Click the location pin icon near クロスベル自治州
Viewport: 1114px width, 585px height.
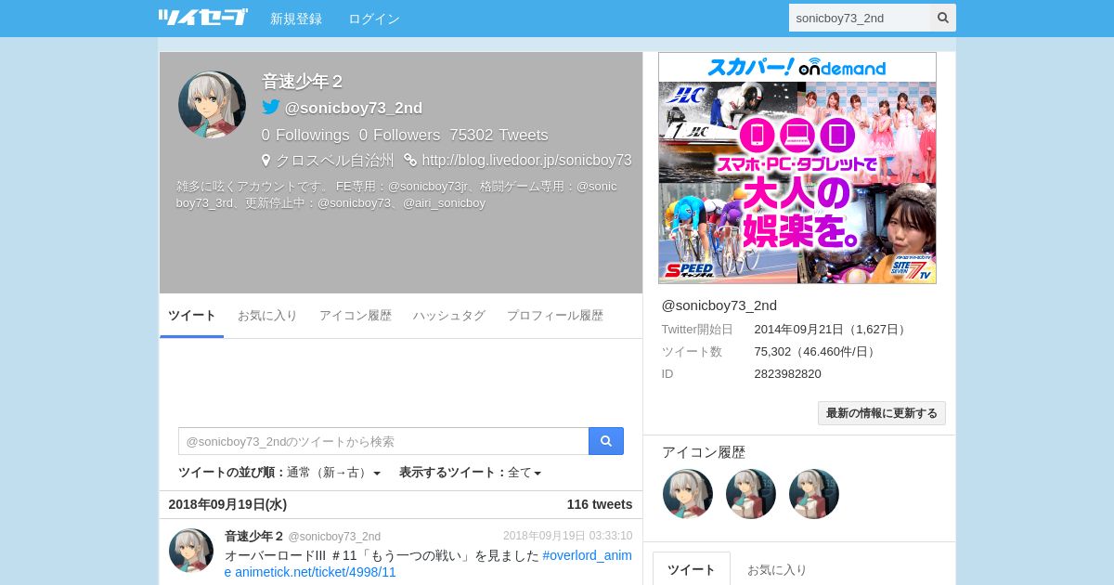[266, 160]
